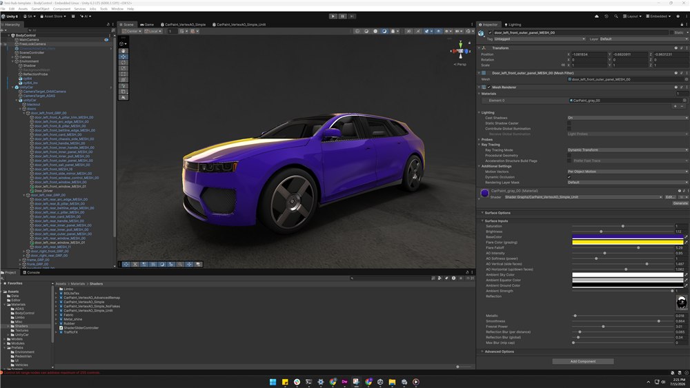Toggle the Static Shadow Caster checkbox

pyautogui.click(x=569, y=123)
